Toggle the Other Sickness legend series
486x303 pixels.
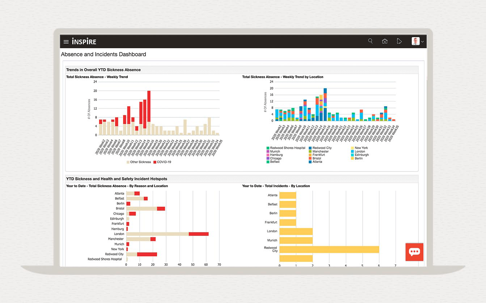[x=140, y=162]
